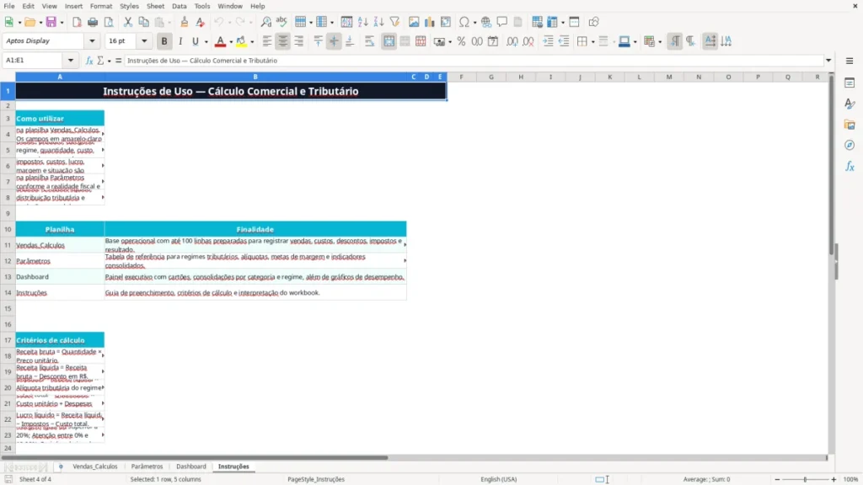Click the Print icon

pos(93,22)
